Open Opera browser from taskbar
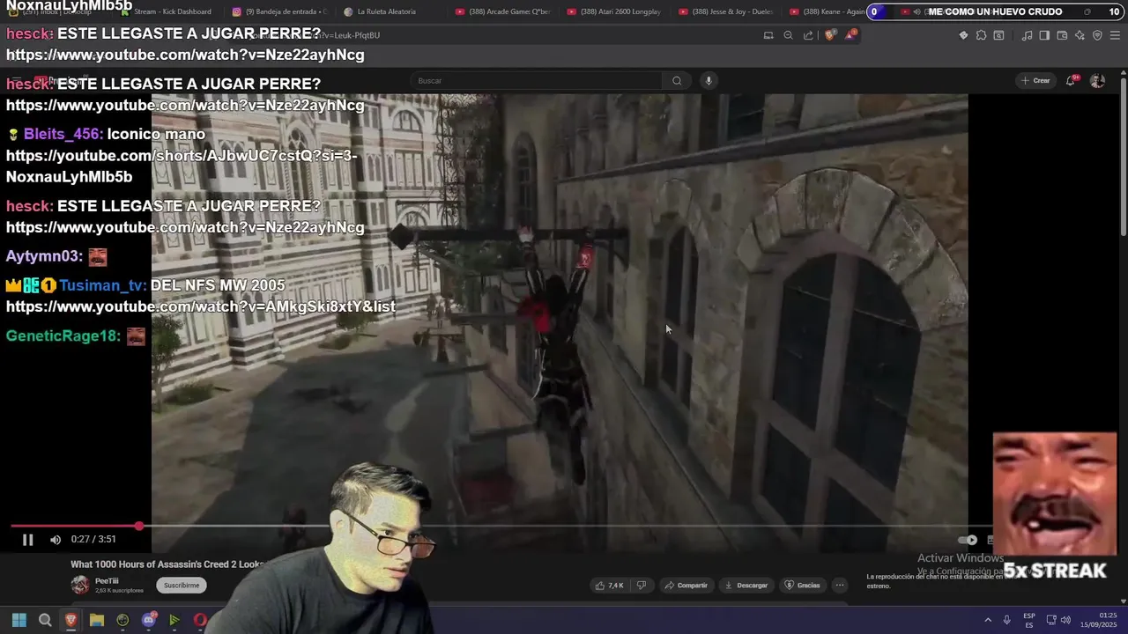The height and width of the screenshot is (634, 1128). click(200, 620)
